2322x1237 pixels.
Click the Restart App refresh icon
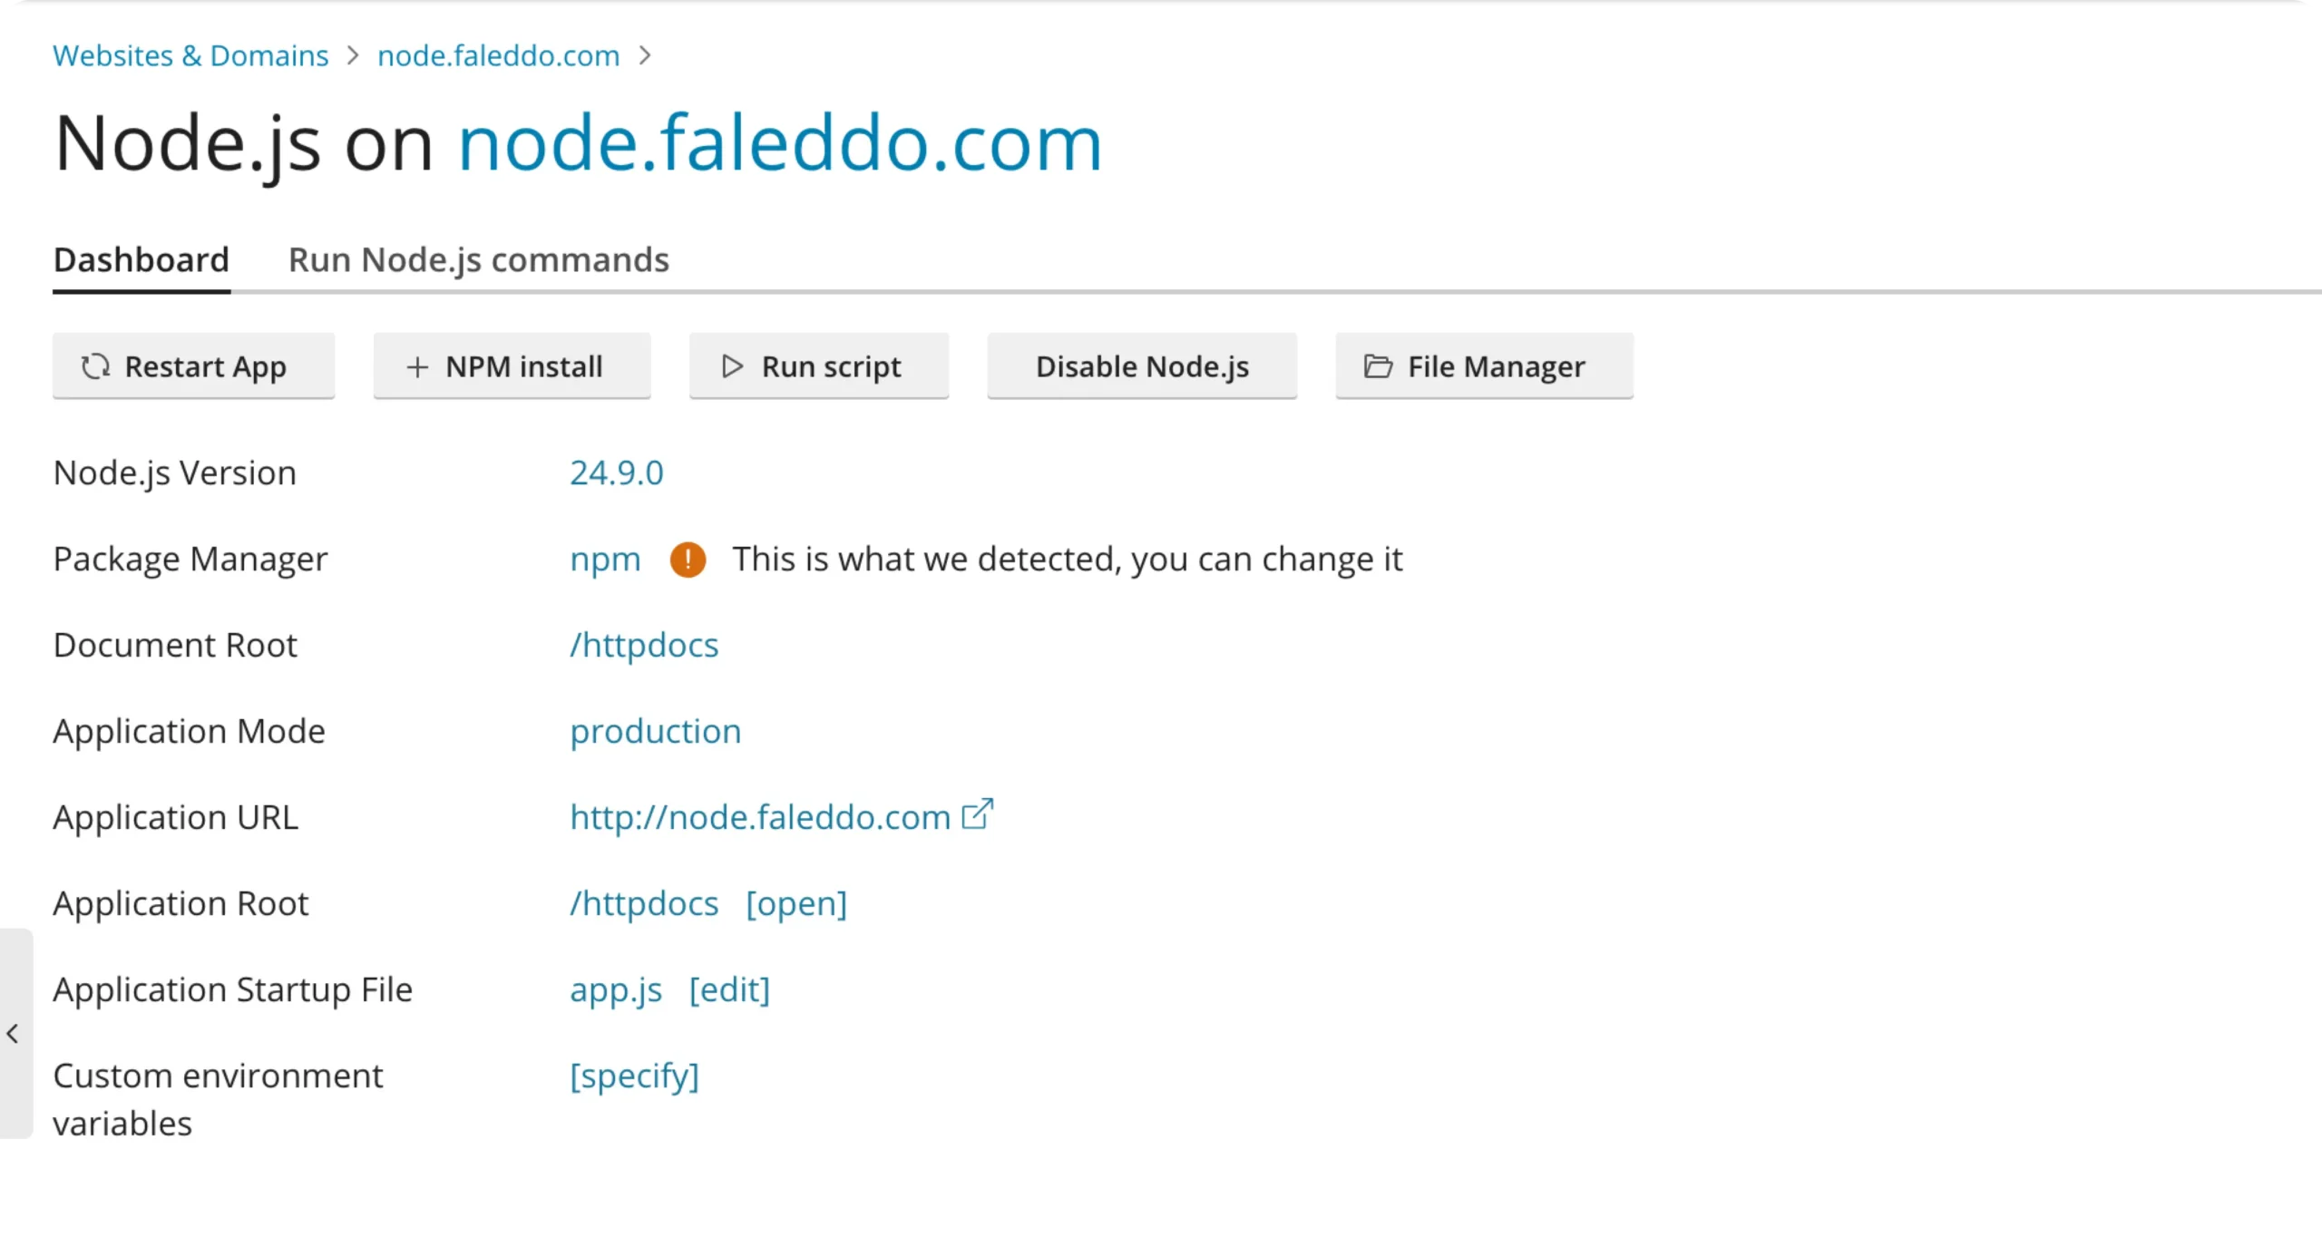pos(95,366)
